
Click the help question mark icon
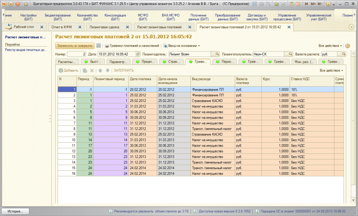click(x=348, y=46)
